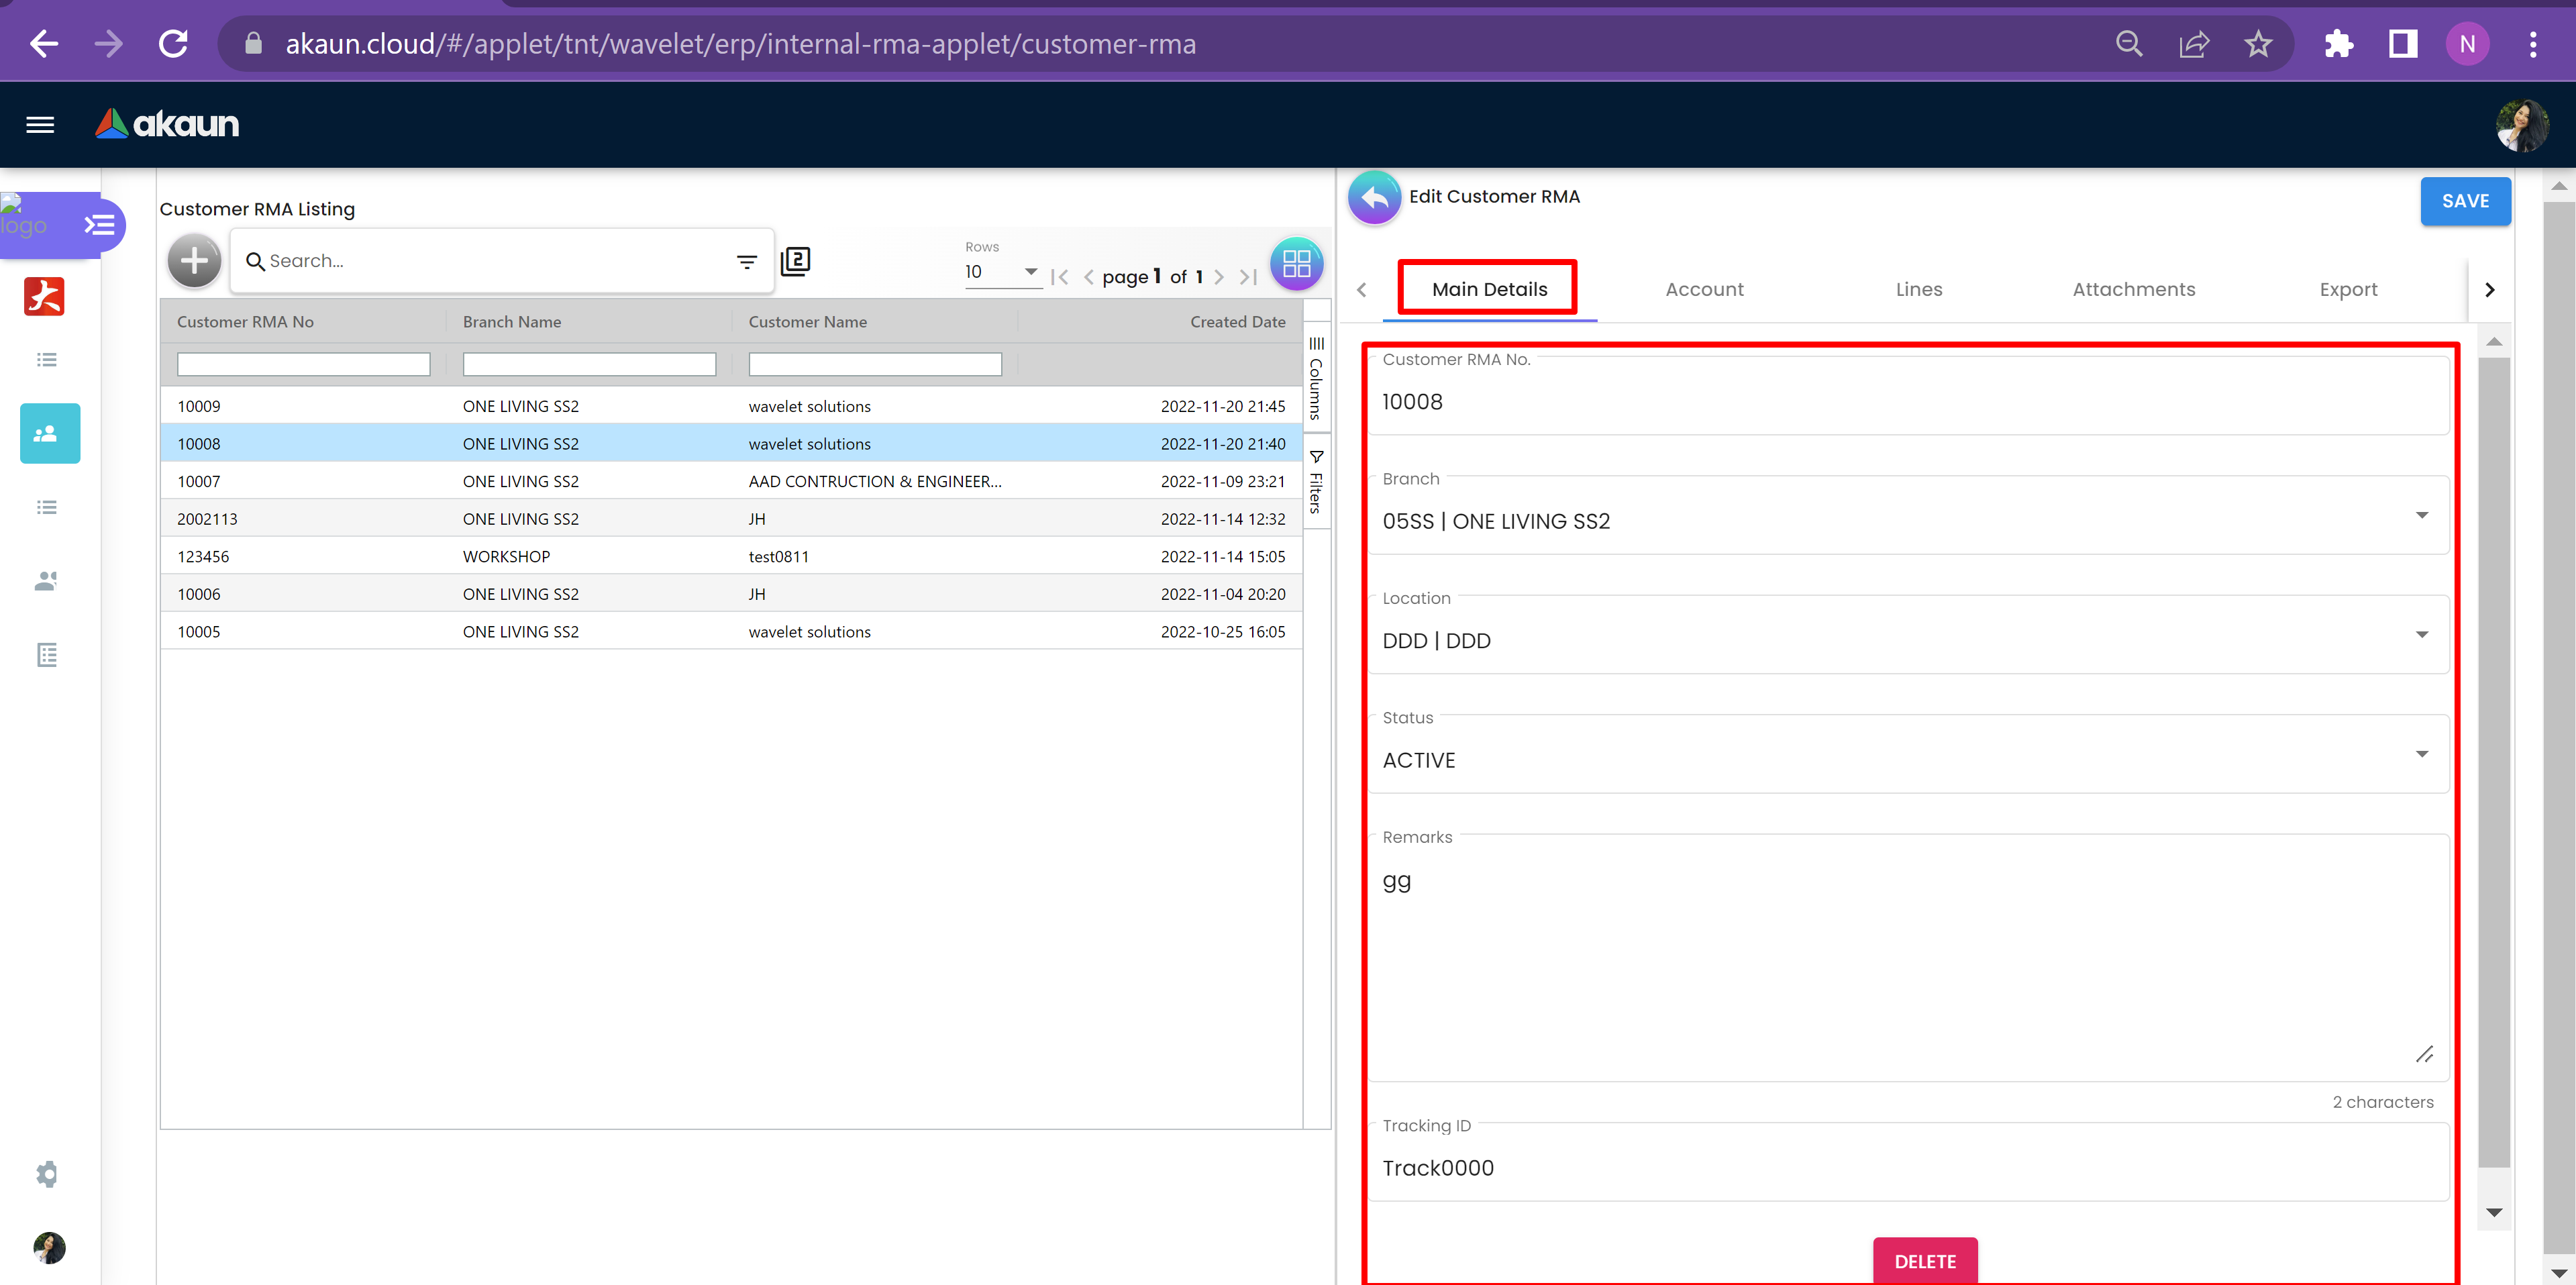
Task: Click the copy/duplicate pages icon near search
Action: [x=795, y=261]
